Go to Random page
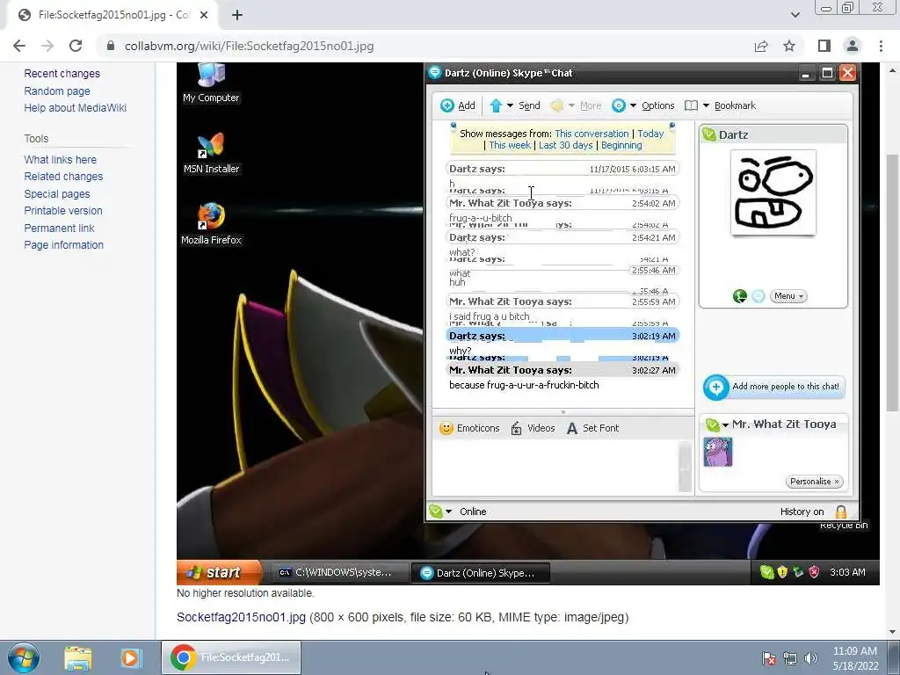The width and height of the screenshot is (900, 675). 57,91
